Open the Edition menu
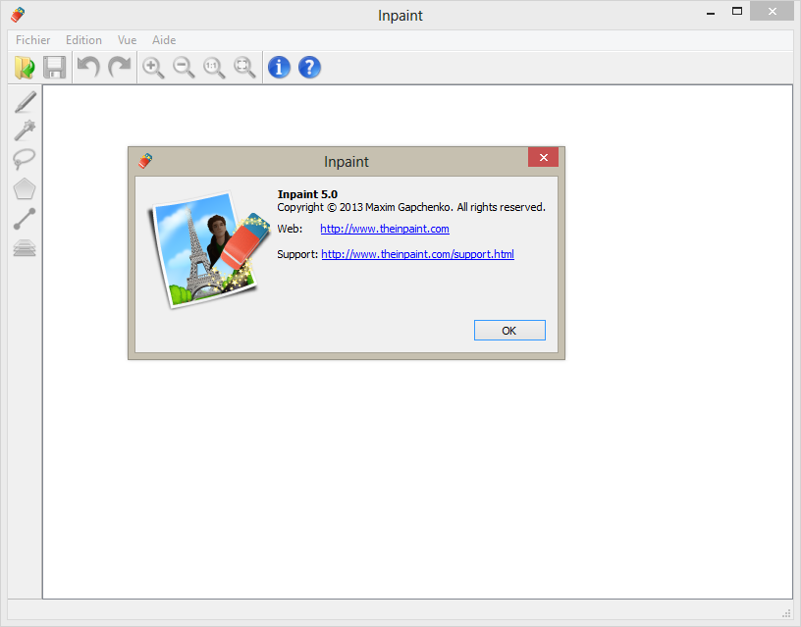Viewport: 801px width, 627px height. click(x=83, y=40)
